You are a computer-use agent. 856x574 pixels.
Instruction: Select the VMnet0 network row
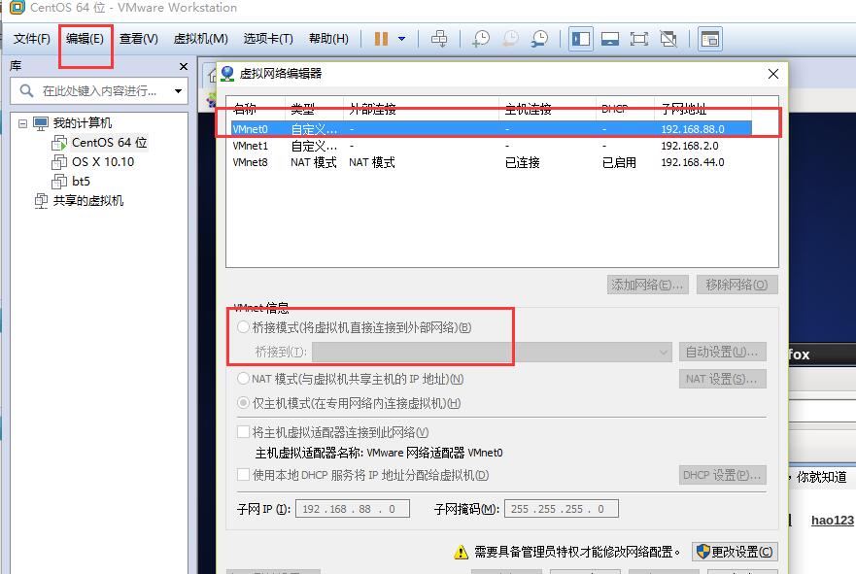[x=492, y=129]
